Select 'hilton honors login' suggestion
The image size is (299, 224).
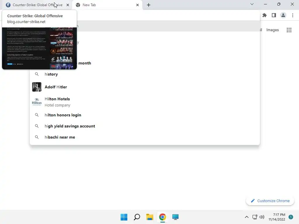click(x=145, y=115)
